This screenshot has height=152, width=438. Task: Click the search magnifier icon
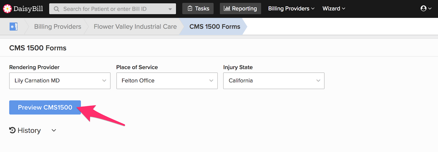point(56,9)
